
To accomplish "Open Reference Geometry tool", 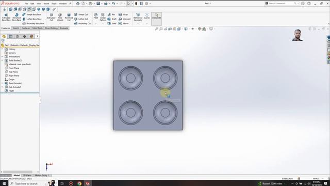I will 138,17.
